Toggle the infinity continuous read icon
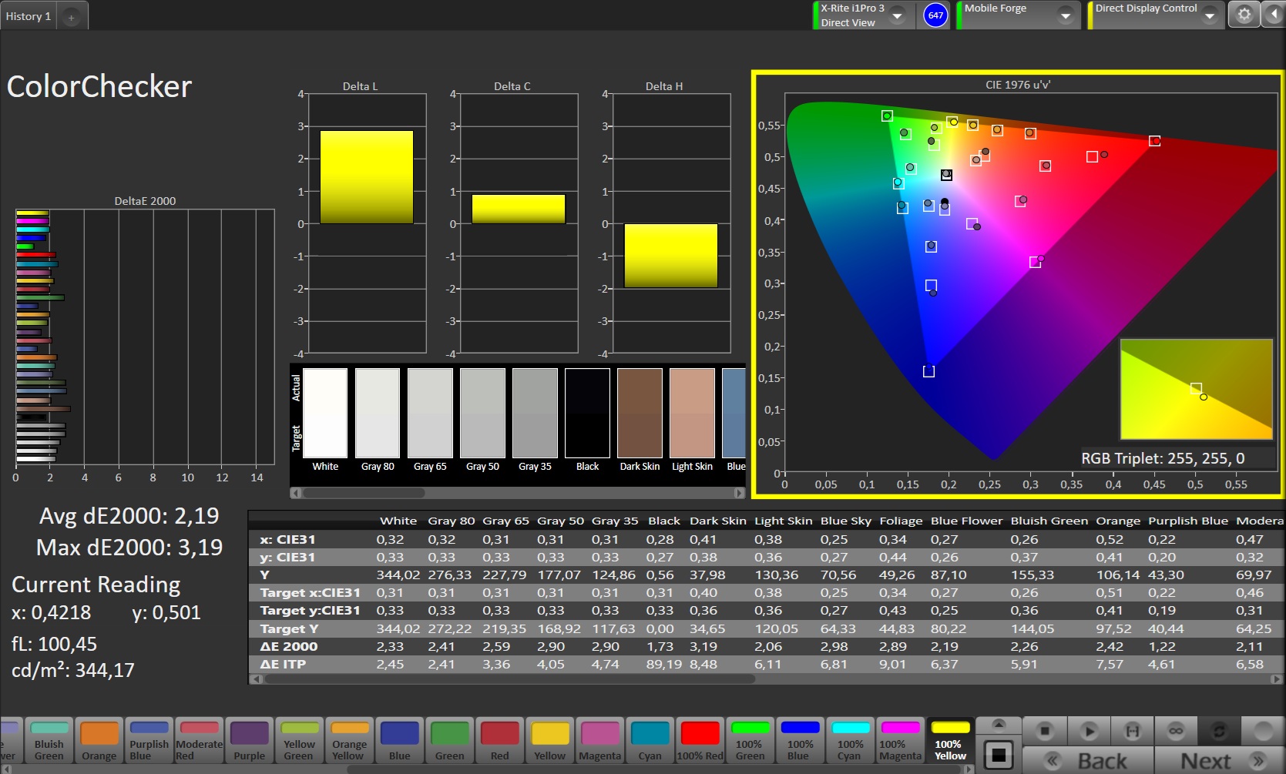Image resolution: width=1286 pixels, height=774 pixels. 1175,730
